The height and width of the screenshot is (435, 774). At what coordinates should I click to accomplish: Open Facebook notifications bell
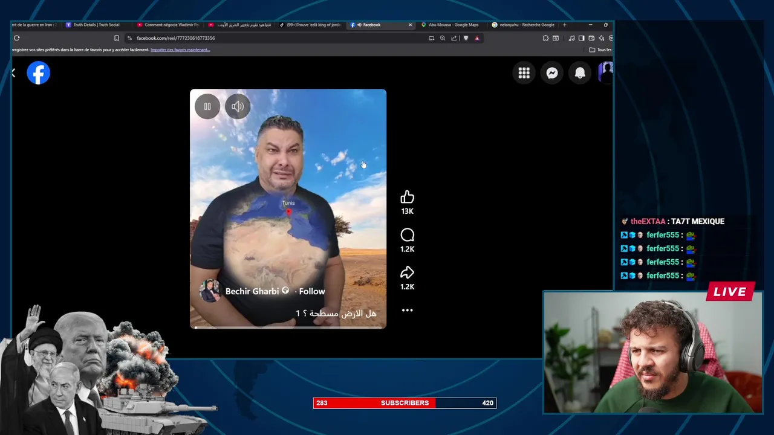pos(579,72)
